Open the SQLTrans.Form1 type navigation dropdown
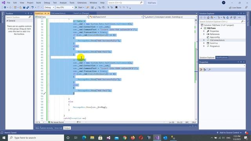The height and width of the screenshot is (141, 251). pos(116,17)
